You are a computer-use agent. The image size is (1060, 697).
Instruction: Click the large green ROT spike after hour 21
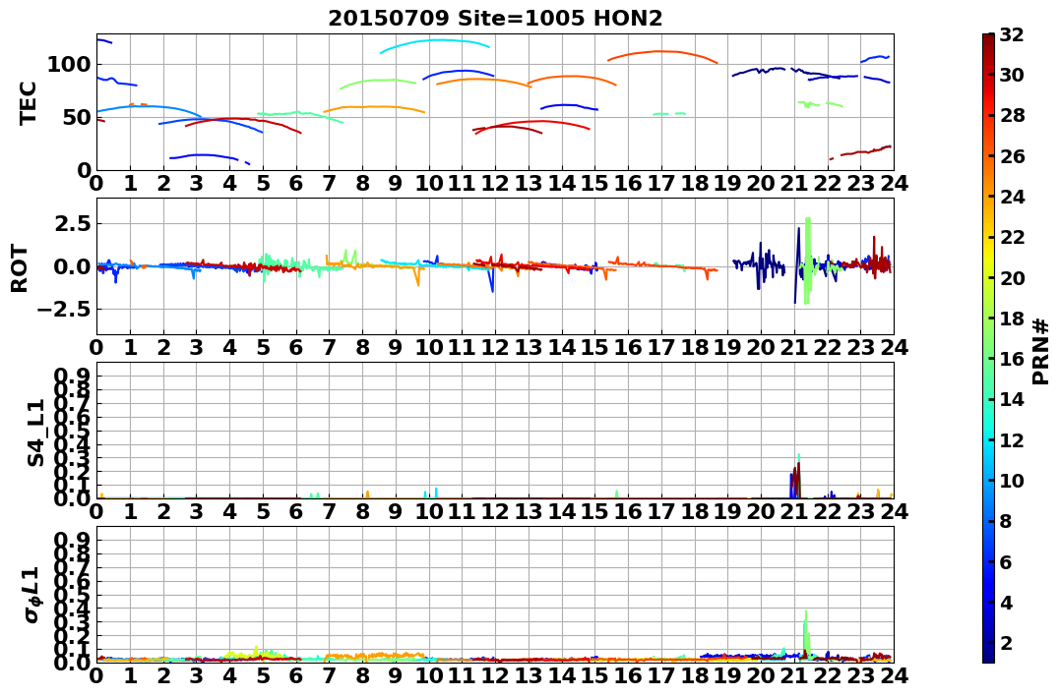(806, 261)
